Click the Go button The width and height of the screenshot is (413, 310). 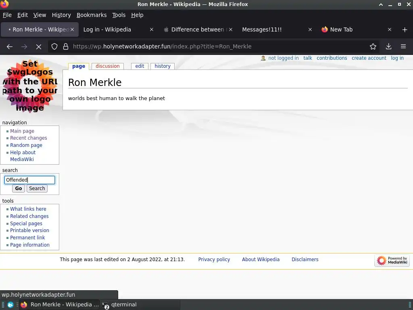[19, 189]
